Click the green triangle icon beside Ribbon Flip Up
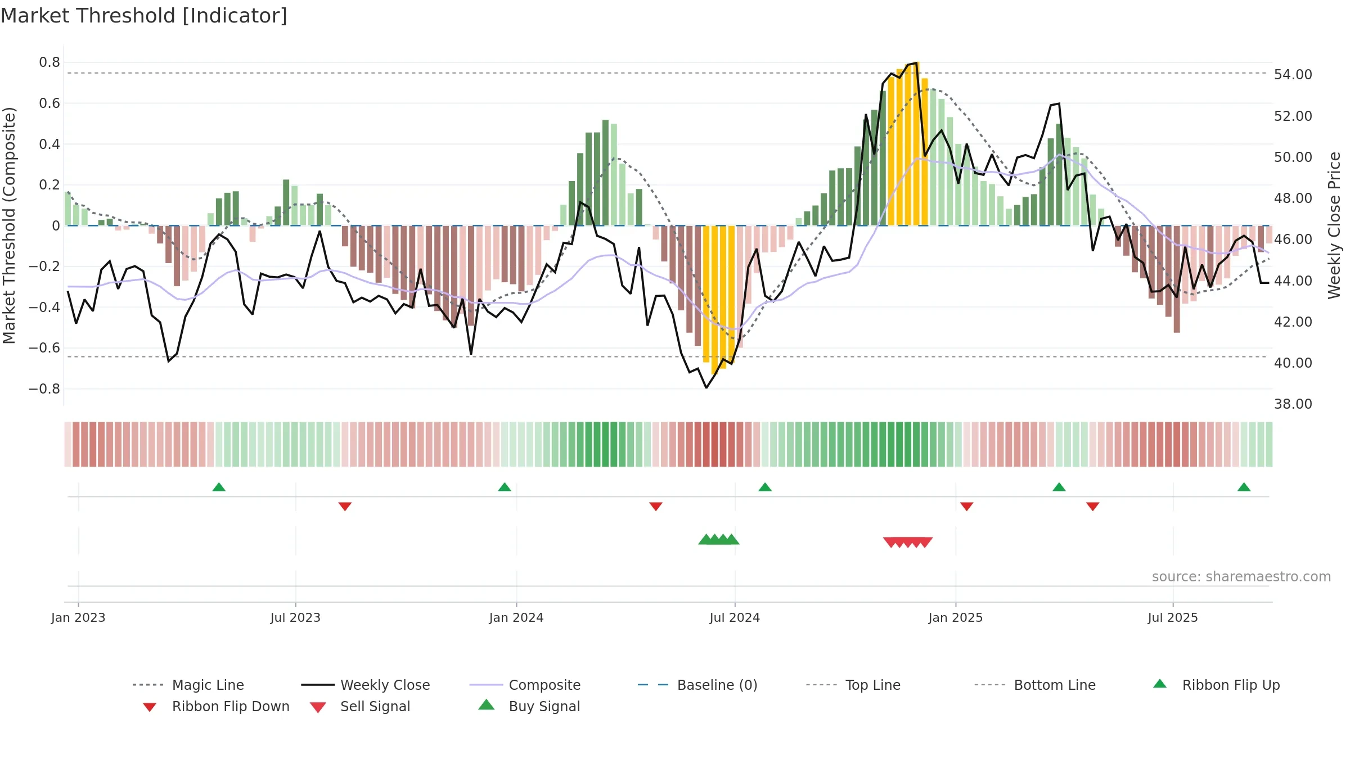This screenshot has height=759, width=1350. tap(1160, 684)
